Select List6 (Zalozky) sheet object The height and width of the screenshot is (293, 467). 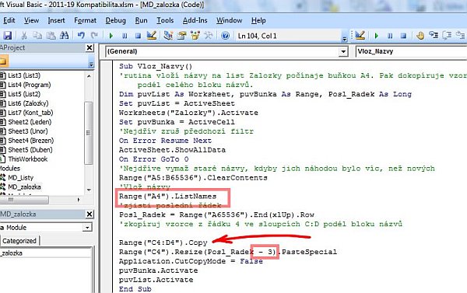click(28, 103)
